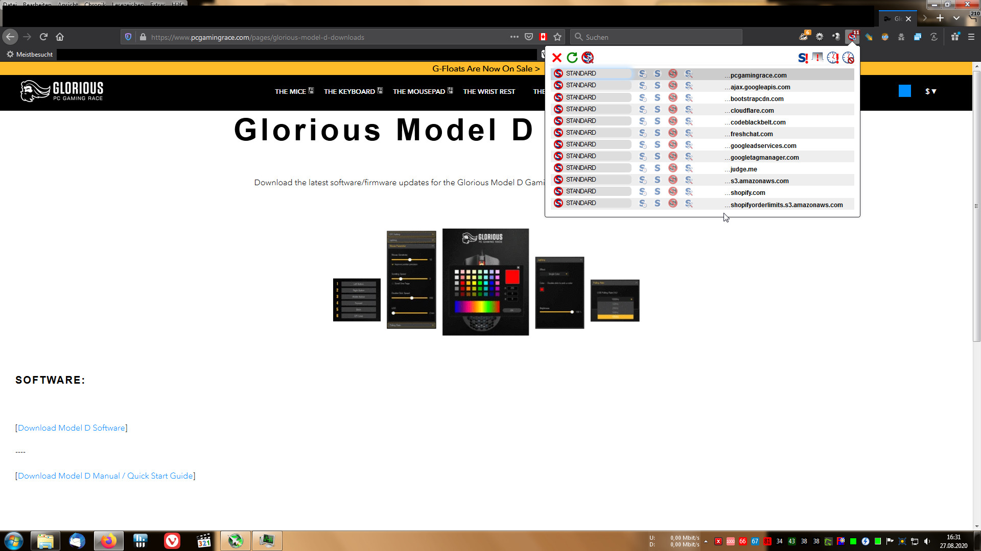Bookmark page with the star icon
Viewport: 981px width, 551px height.
tap(557, 37)
